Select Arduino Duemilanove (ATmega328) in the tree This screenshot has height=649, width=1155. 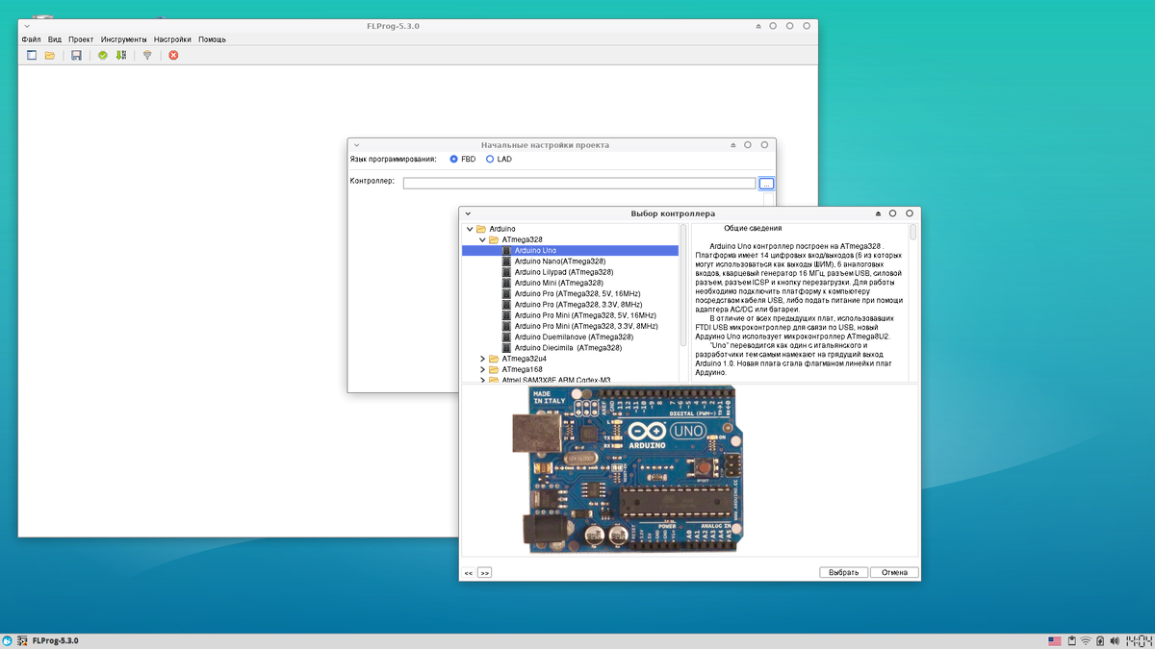click(574, 337)
